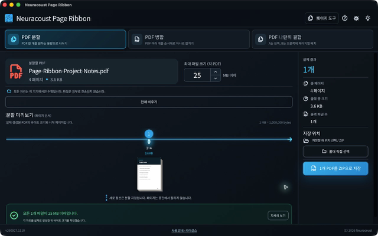
Task: Decrease max file size with the down arrow
Action: [x=216, y=78]
